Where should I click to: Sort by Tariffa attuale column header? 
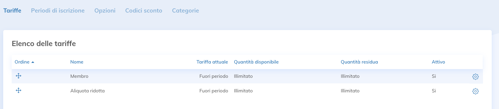(212, 62)
